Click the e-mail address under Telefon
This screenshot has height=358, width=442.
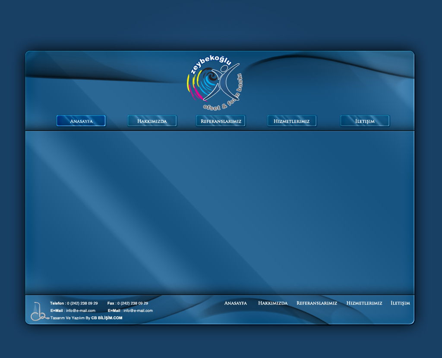[81, 311]
